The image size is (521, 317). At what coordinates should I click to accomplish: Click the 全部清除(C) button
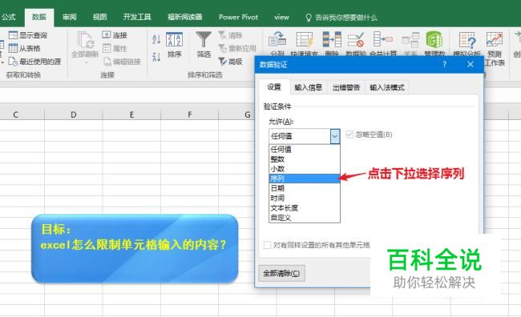tap(281, 273)
